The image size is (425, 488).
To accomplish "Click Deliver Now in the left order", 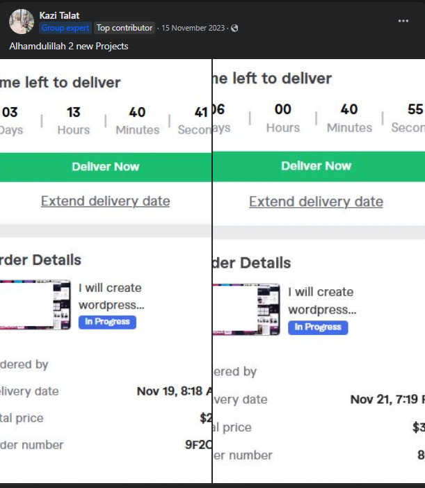I will click(x=106, y=167).
